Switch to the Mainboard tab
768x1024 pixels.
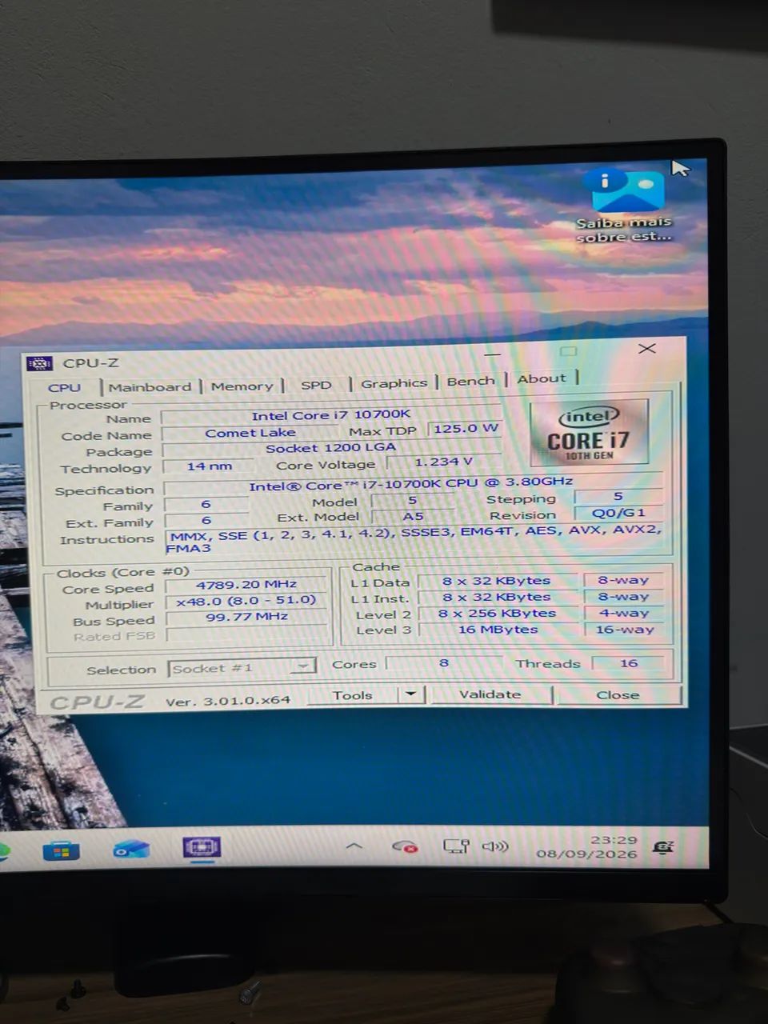point(150,387)
